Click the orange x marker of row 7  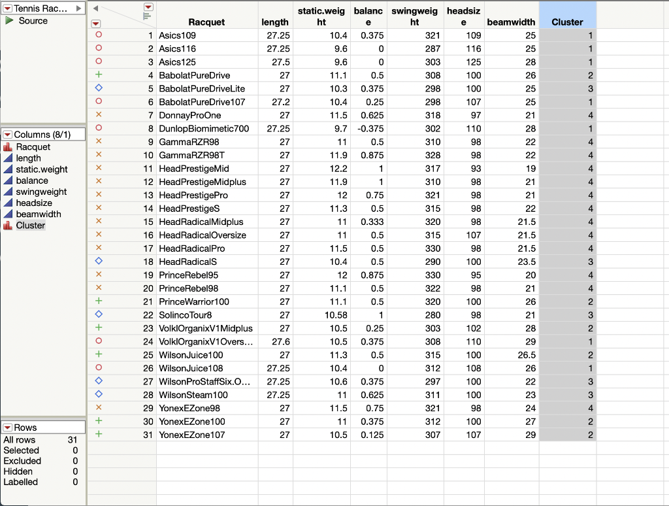point(99,114)
